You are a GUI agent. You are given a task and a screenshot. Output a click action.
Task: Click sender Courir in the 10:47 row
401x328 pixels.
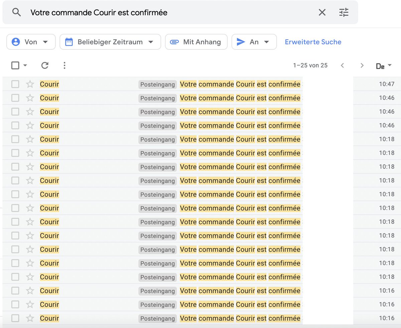pos(49,84)
